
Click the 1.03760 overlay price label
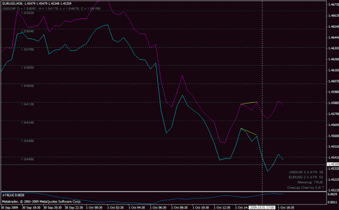point(28,49)
